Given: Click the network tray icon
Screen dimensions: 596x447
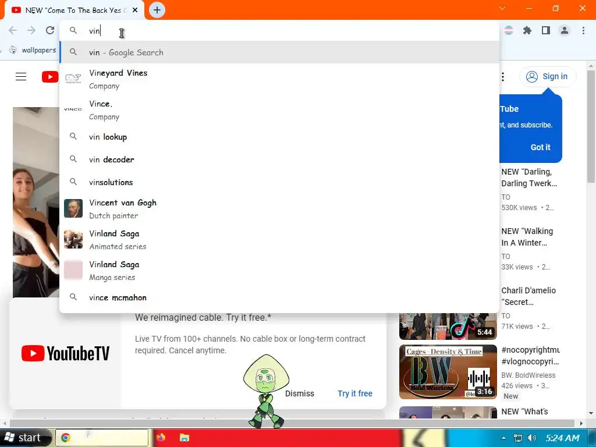Looking at the screenshot, I should click(517, 438).
